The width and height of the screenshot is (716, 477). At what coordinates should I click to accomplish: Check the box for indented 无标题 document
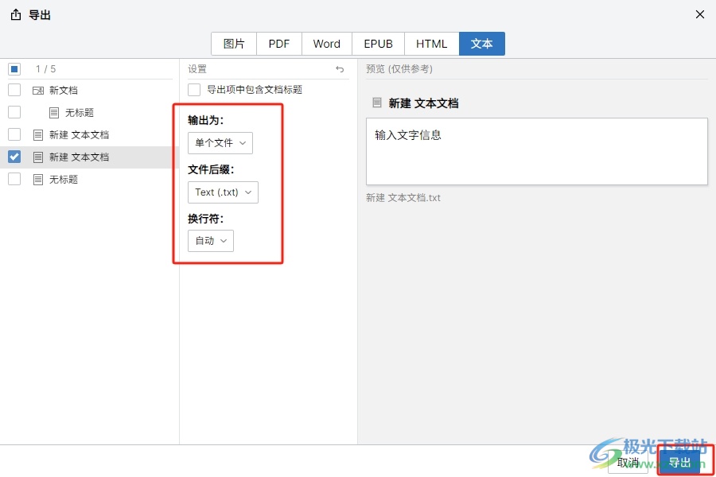[14, 112]
